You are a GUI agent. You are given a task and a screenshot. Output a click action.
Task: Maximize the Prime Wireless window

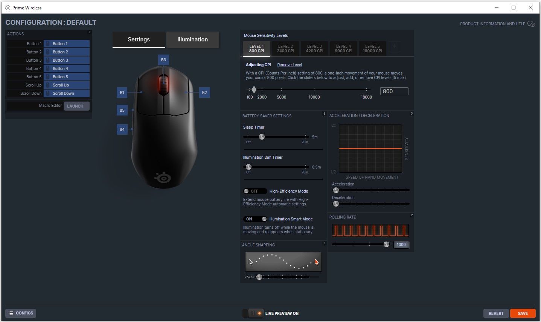click(x=514, y=8)
